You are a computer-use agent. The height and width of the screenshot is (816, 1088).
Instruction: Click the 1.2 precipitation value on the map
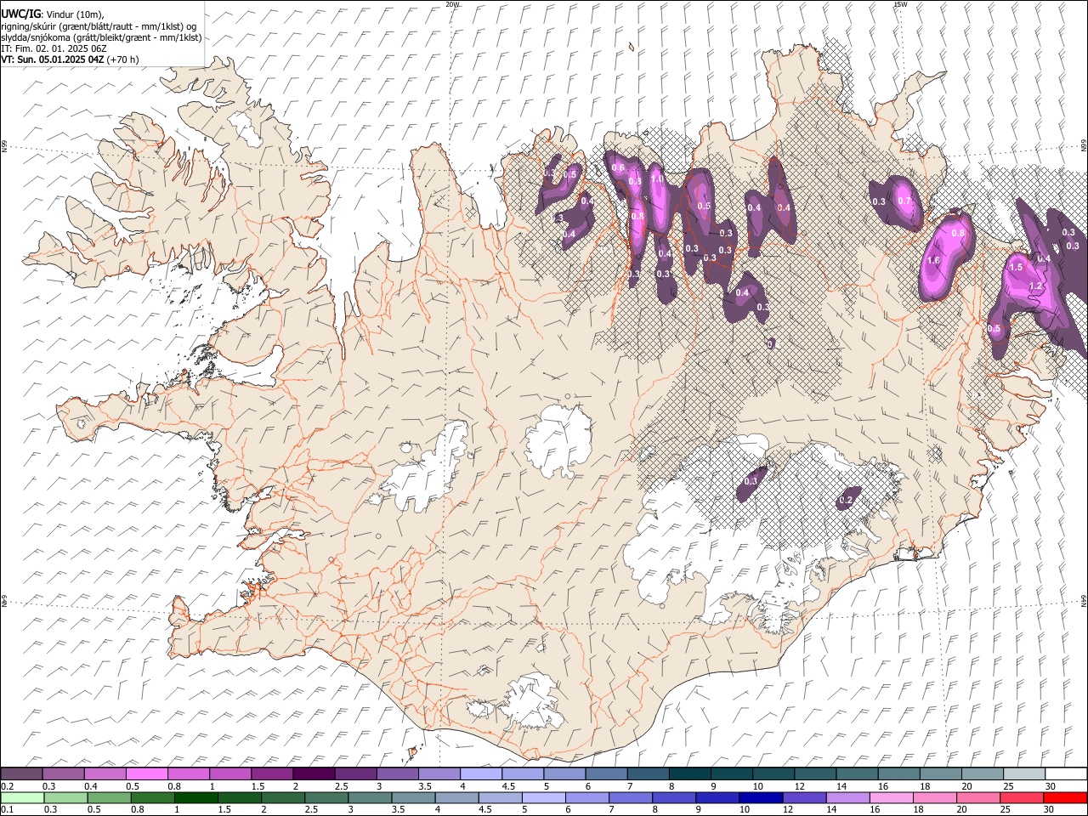1035,286
